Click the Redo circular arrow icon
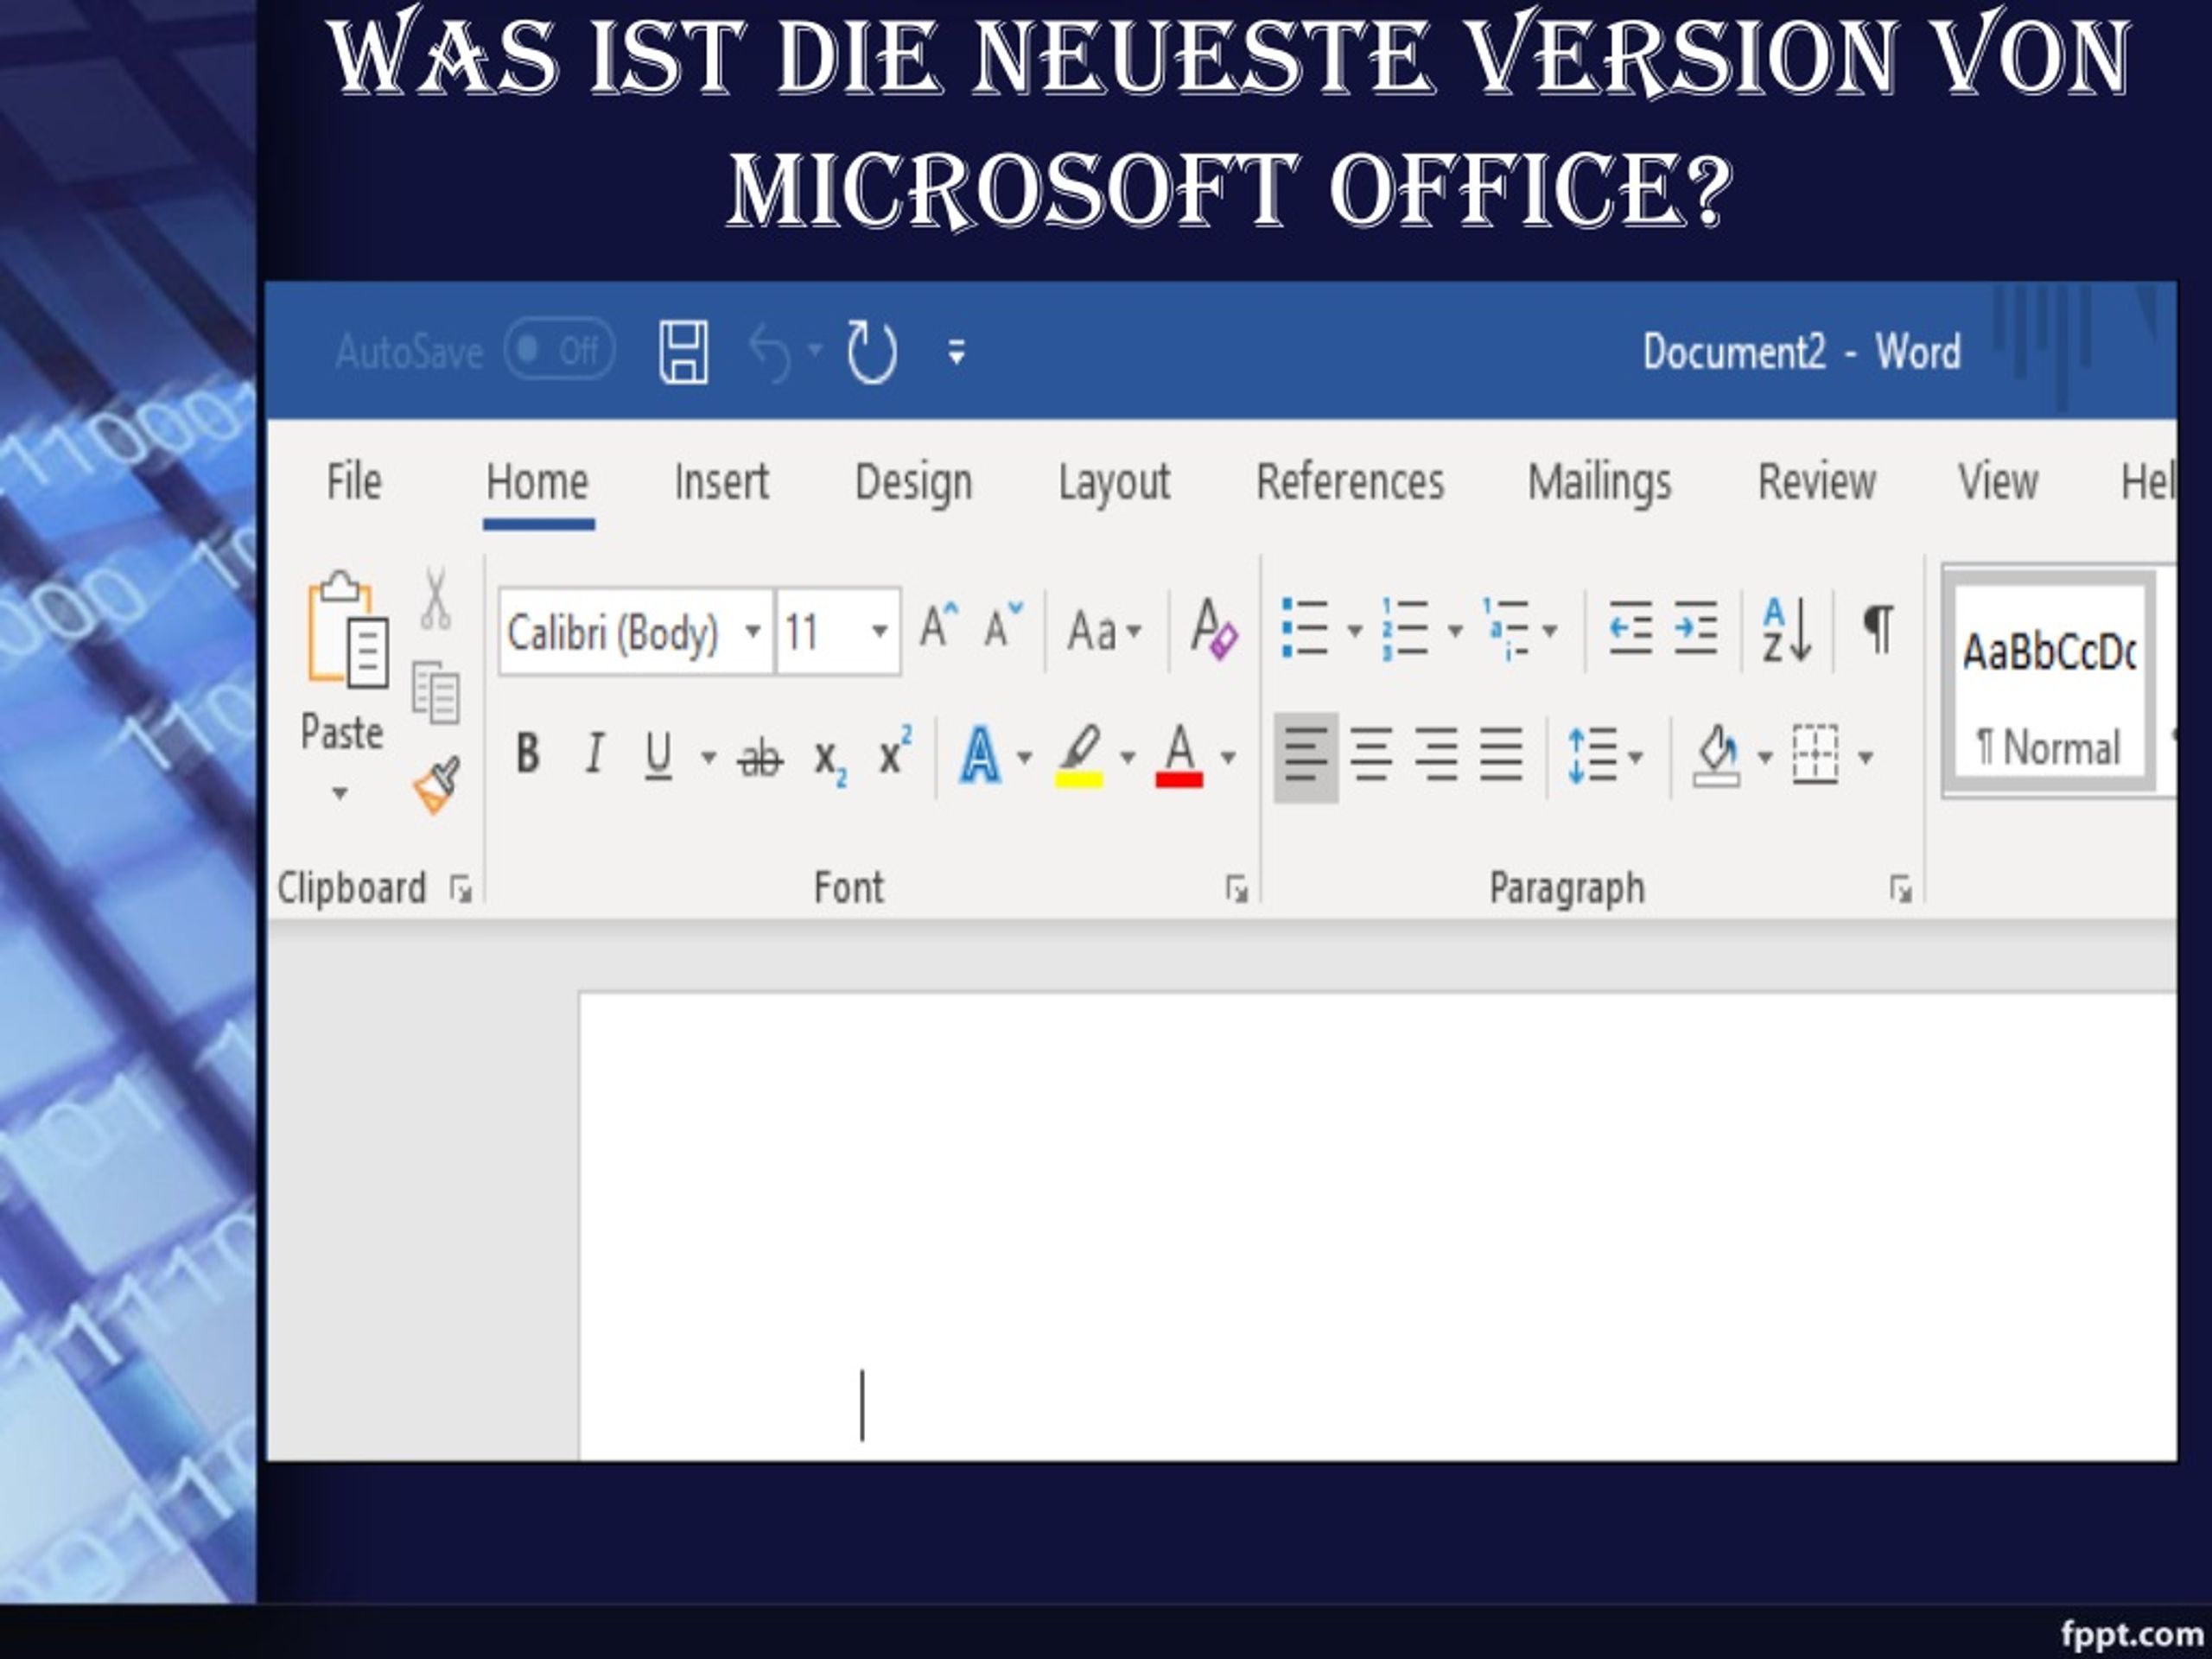The width and height of the screenshot is (2212, 1659). (871, 351)
